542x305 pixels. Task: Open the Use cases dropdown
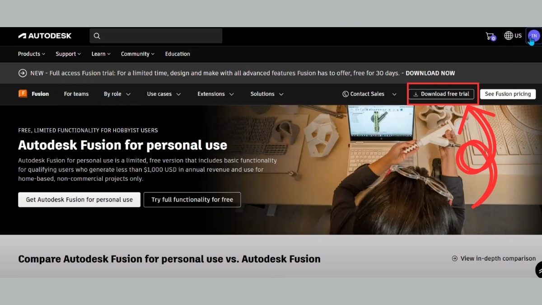point(164,94)
